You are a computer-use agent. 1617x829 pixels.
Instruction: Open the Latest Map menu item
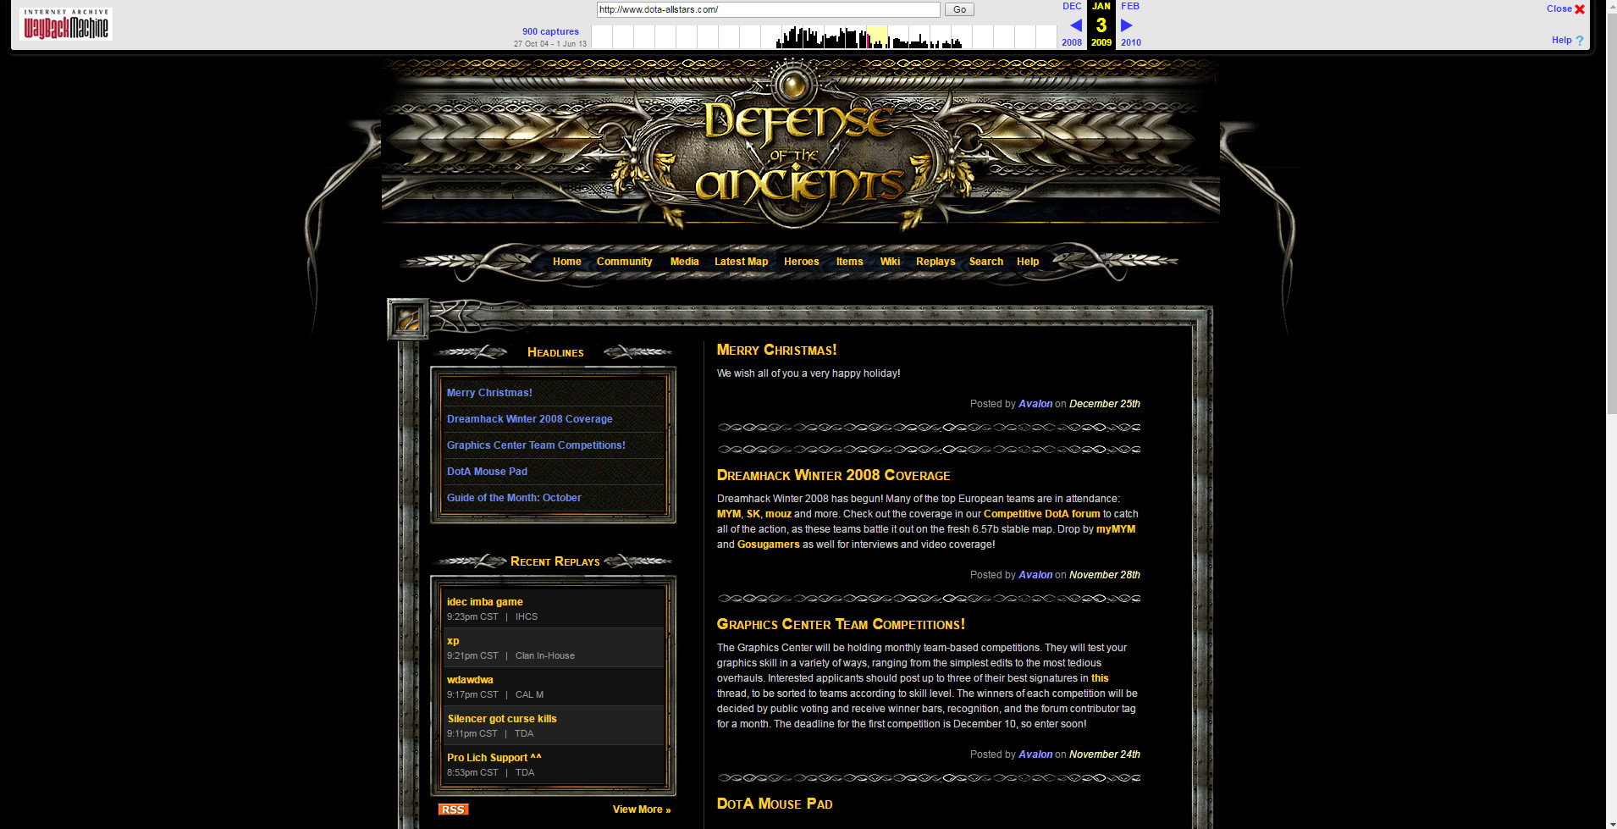pos(742,262)
